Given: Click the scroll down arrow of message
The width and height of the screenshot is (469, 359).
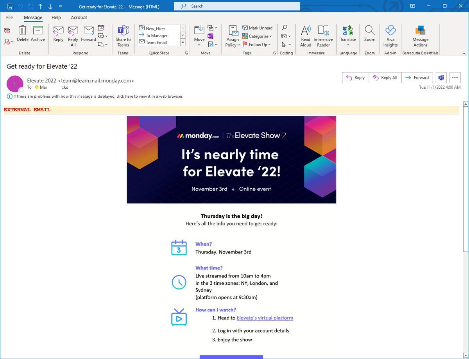Looking at the screenshot, I should pos(465,355).
